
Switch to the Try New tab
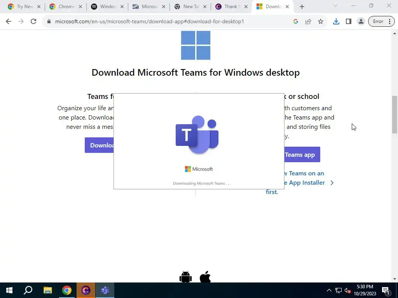[24, 7]
